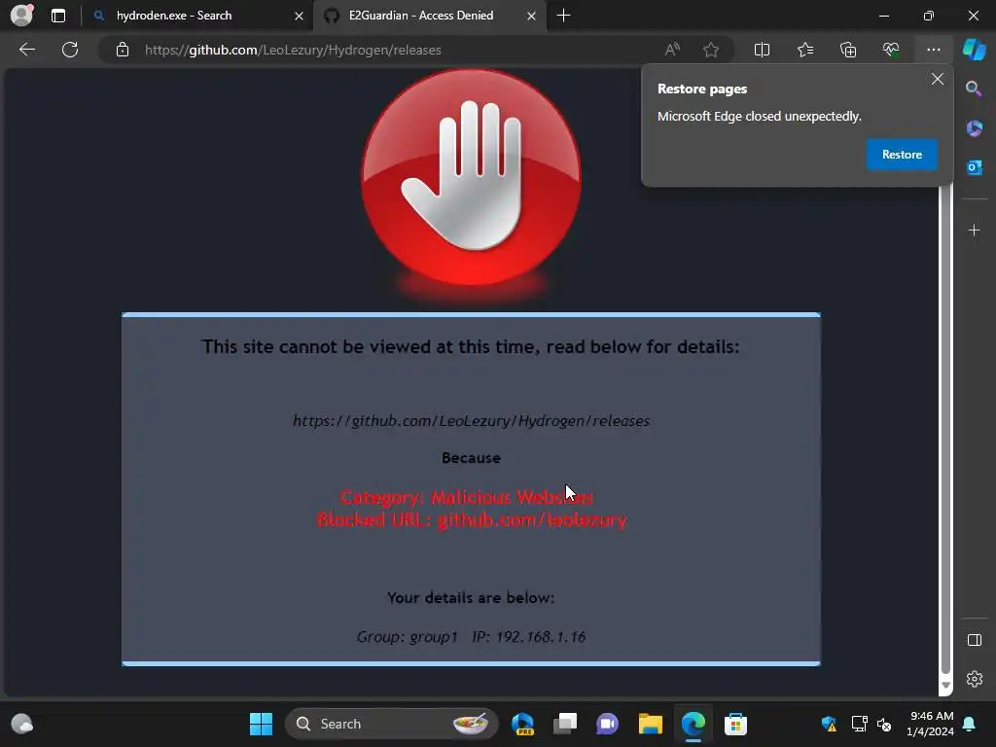Dismiss the Restore pages popup

[x=937, y=79]
